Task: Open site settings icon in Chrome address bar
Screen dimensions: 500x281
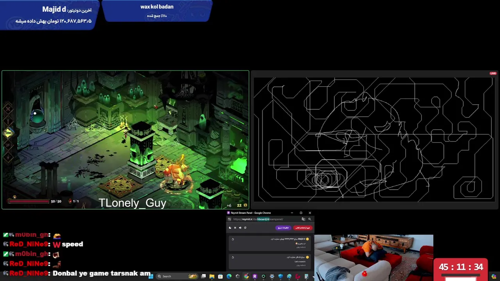Action: [x=229, y=219]
